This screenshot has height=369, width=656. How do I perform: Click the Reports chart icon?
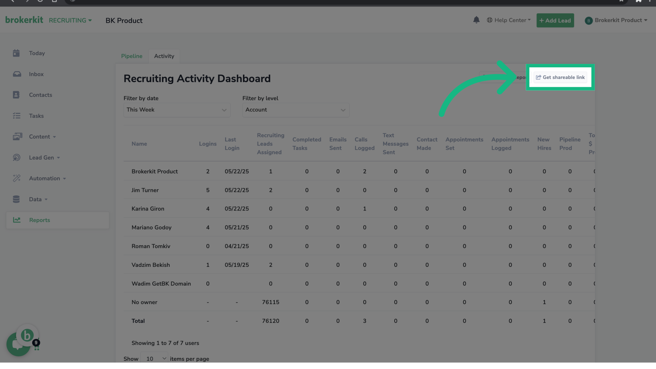[17, 220]
